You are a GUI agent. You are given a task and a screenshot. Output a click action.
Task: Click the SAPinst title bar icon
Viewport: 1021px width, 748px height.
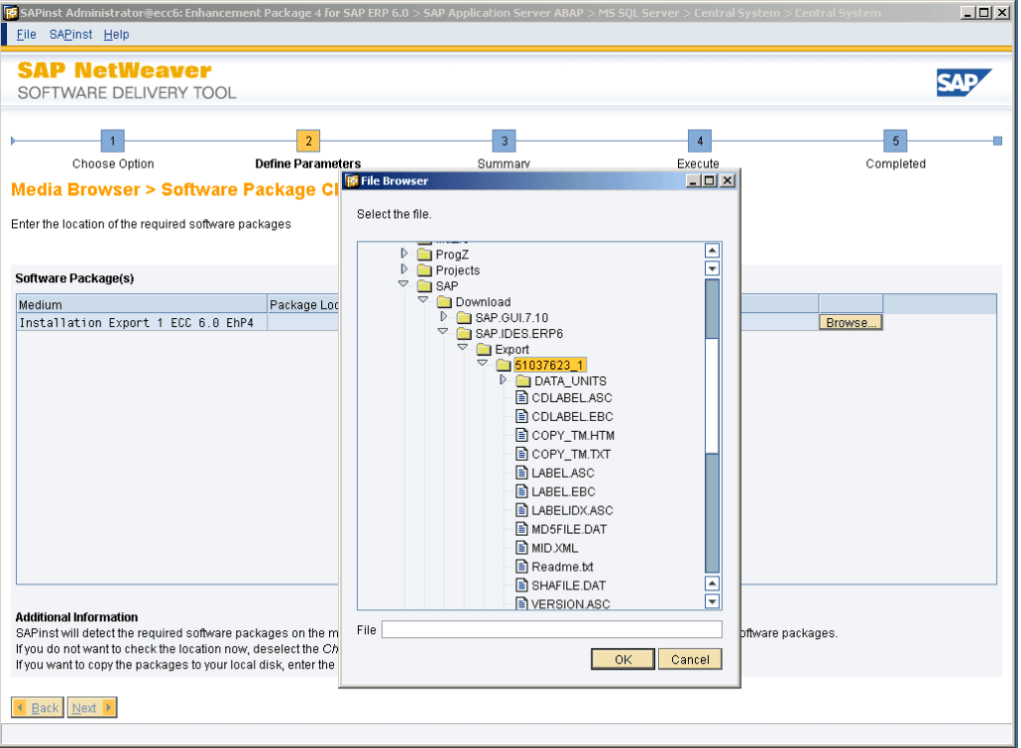10,12
